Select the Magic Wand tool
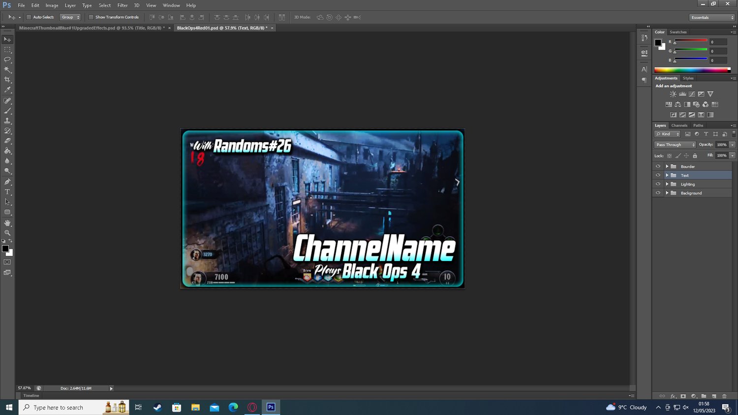The width and height of the screenshot is (738, 415). 7,70
